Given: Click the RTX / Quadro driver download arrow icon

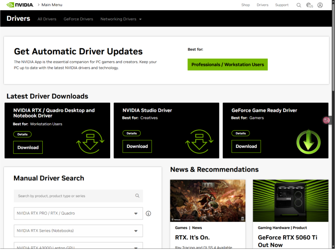Looking at the screenshot, I should (90, 141).
